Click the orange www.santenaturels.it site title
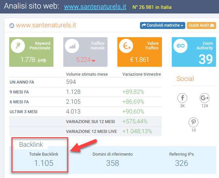 coord(46,25)
